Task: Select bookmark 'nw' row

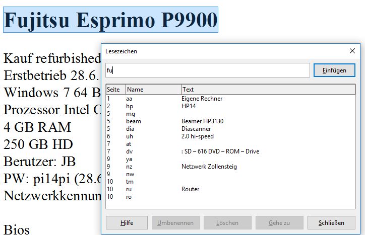Action: (x=230, y=174)
